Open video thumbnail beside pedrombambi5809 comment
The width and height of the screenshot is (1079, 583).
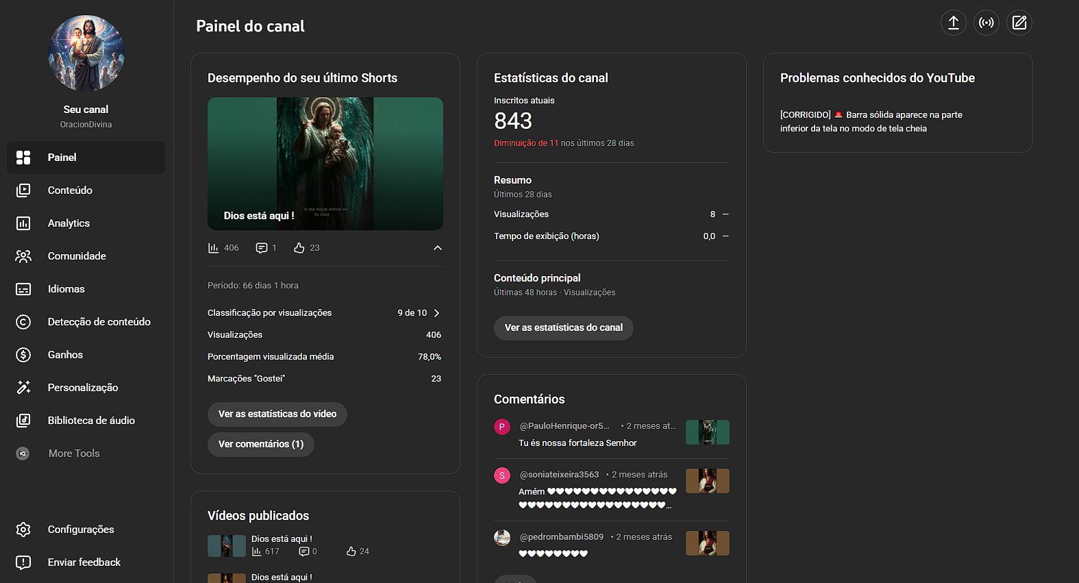tap(708, 543)
